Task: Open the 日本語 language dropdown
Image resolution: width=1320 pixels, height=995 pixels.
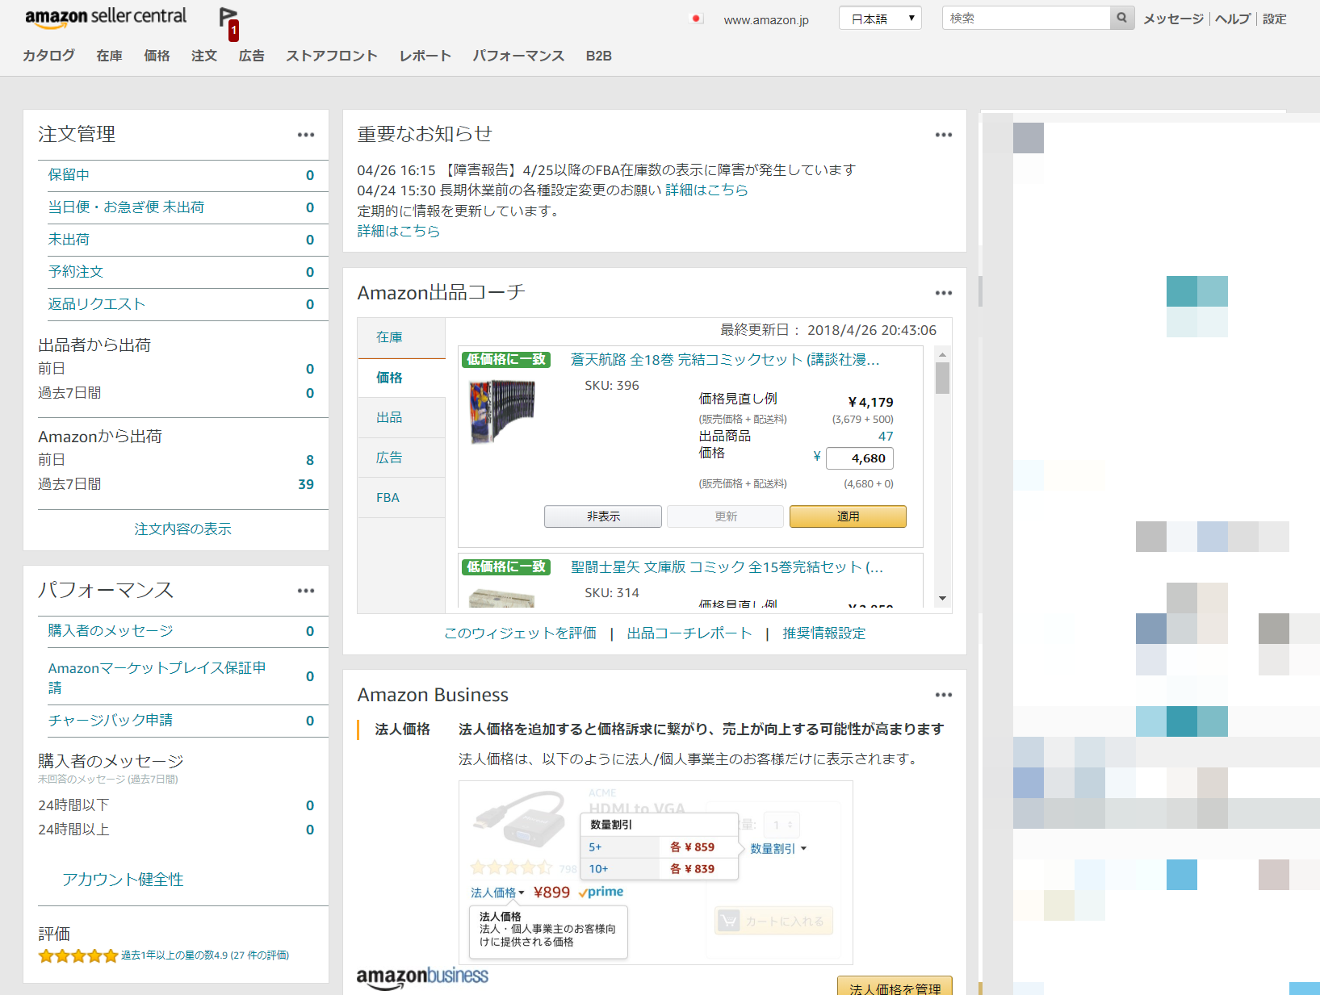Action: tap(880, 19)
